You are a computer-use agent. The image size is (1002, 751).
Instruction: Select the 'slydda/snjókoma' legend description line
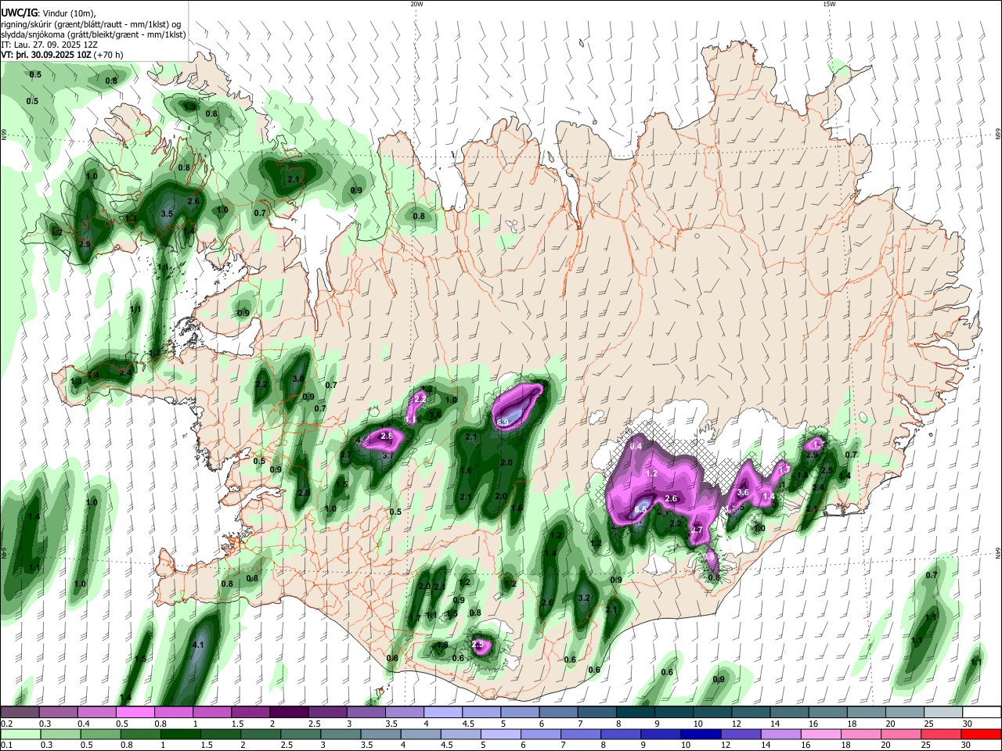[93, 34]
